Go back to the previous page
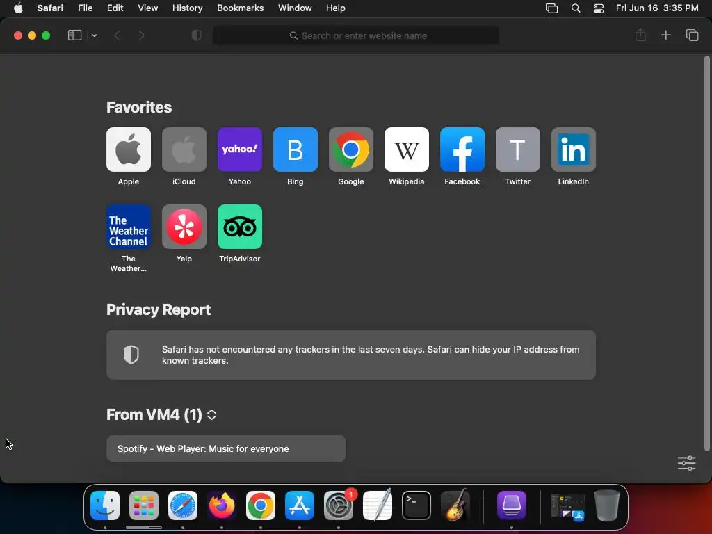The image size is (712, 534). 117,35
